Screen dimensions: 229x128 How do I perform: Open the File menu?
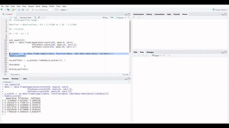coord(2,6)
